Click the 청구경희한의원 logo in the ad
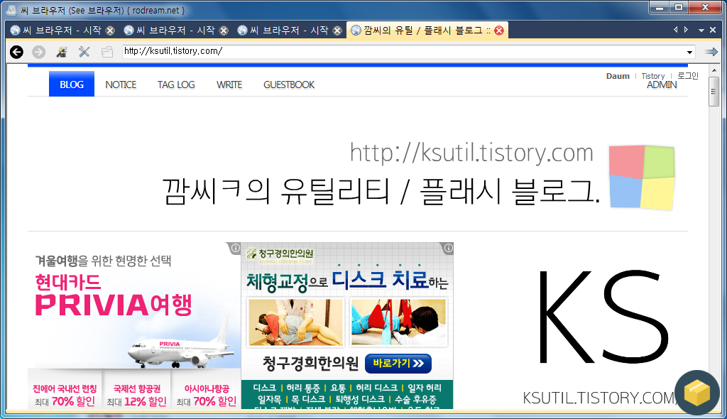The width and height of the screenshot is (727, 419). tap(280, 254)
